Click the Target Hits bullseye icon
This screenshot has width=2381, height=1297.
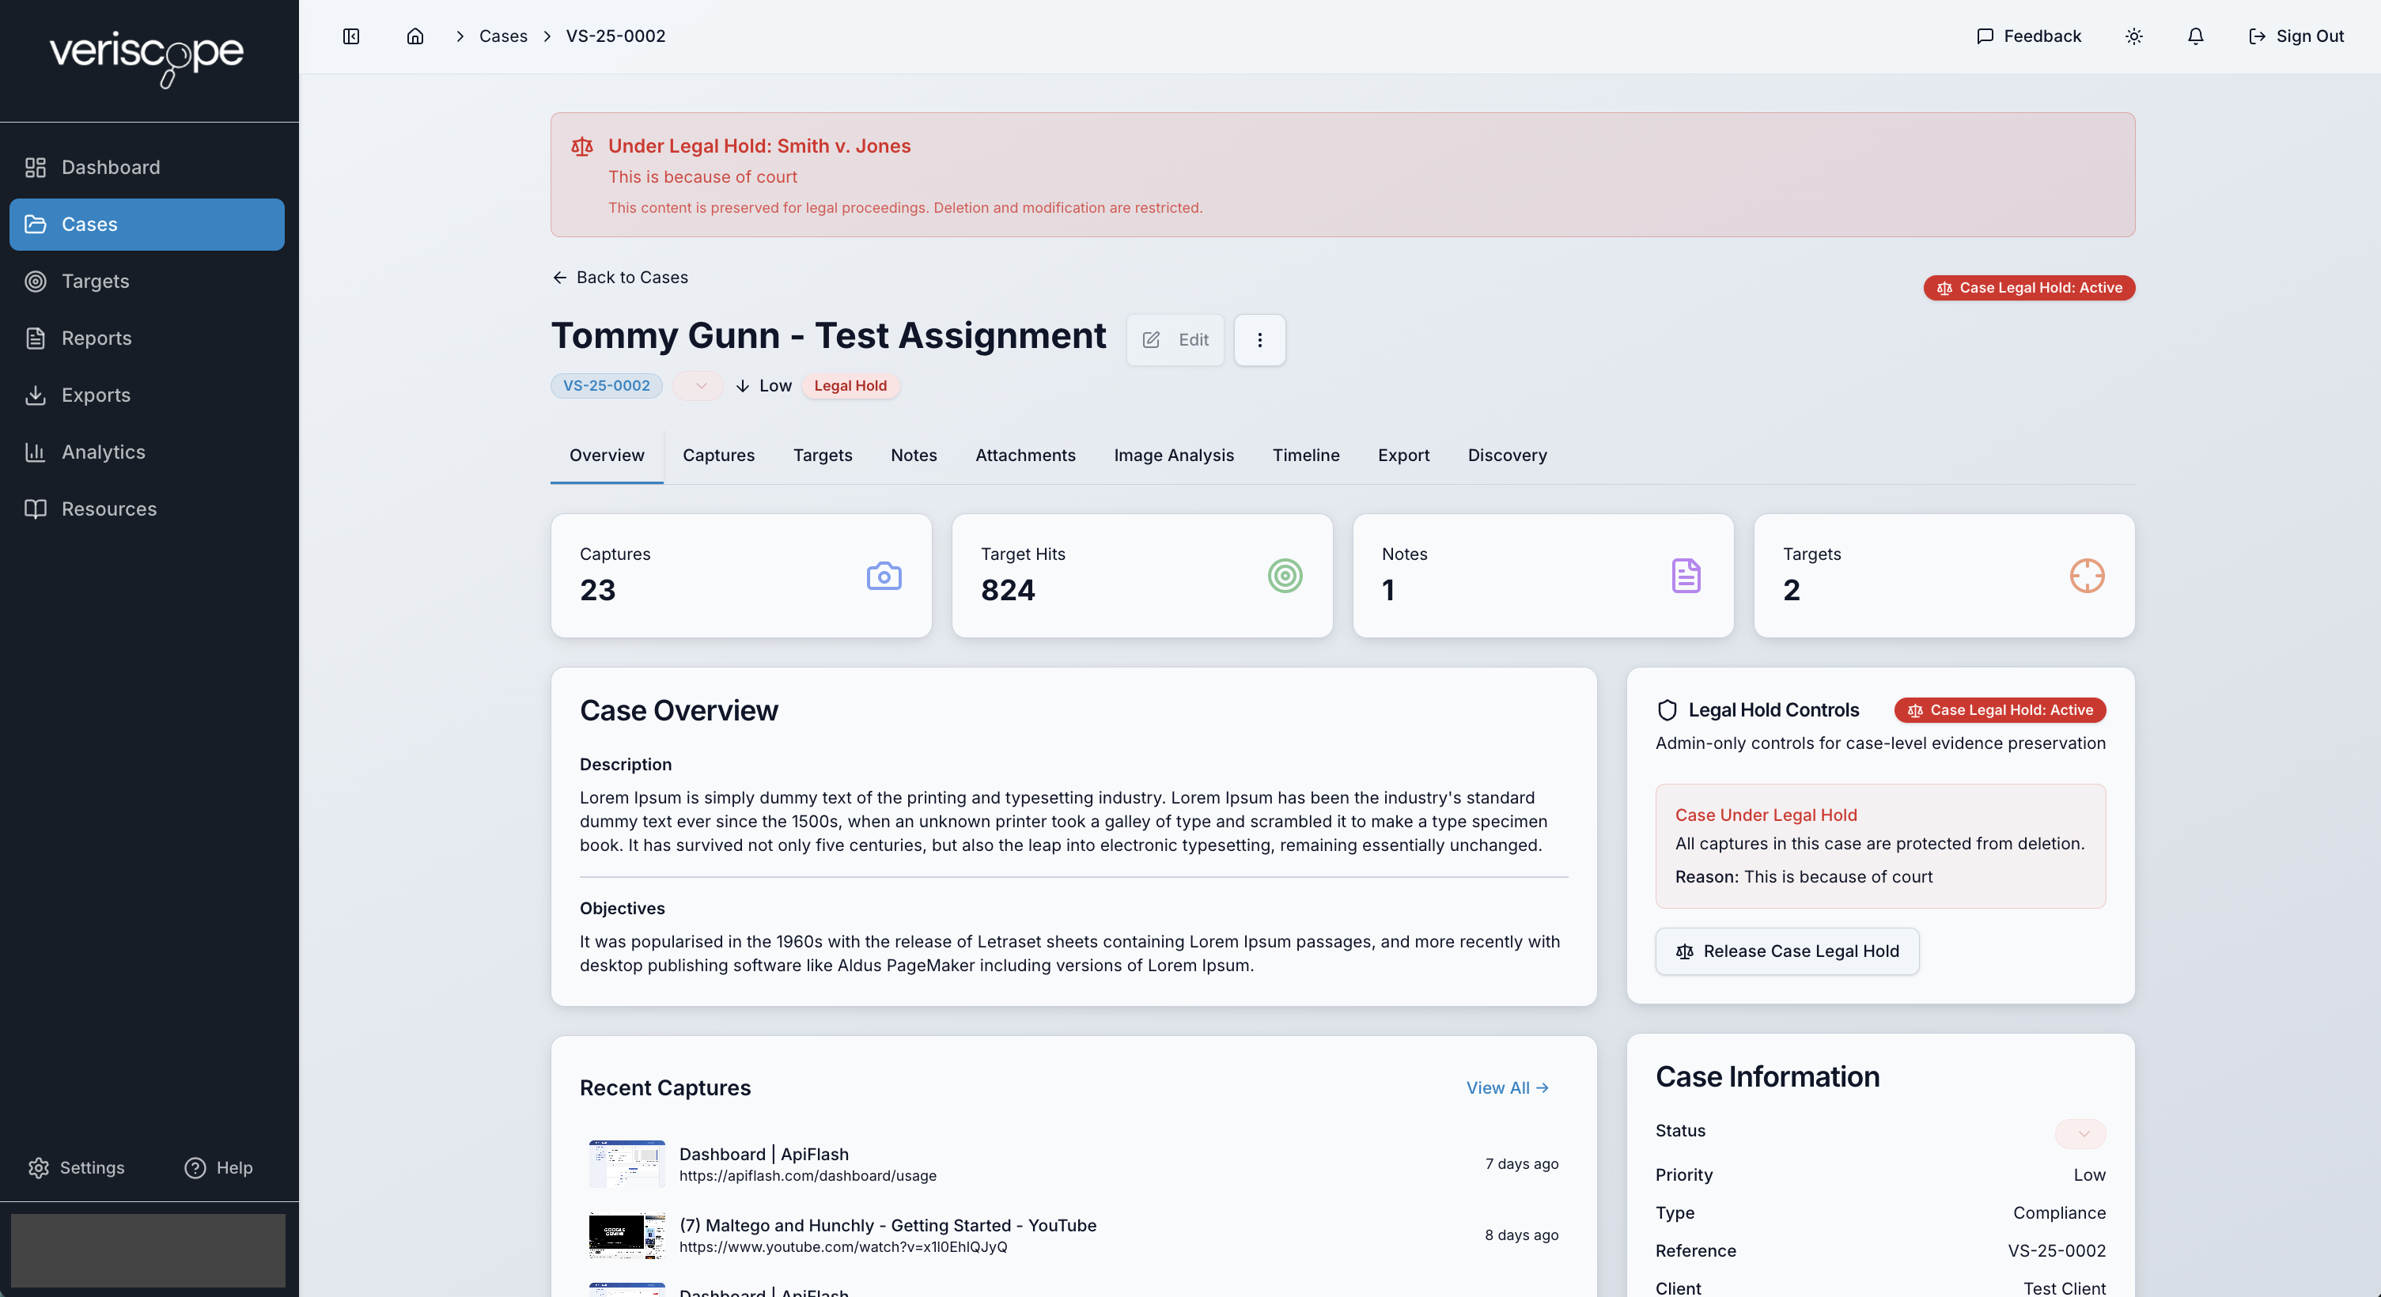[1284, 576]
